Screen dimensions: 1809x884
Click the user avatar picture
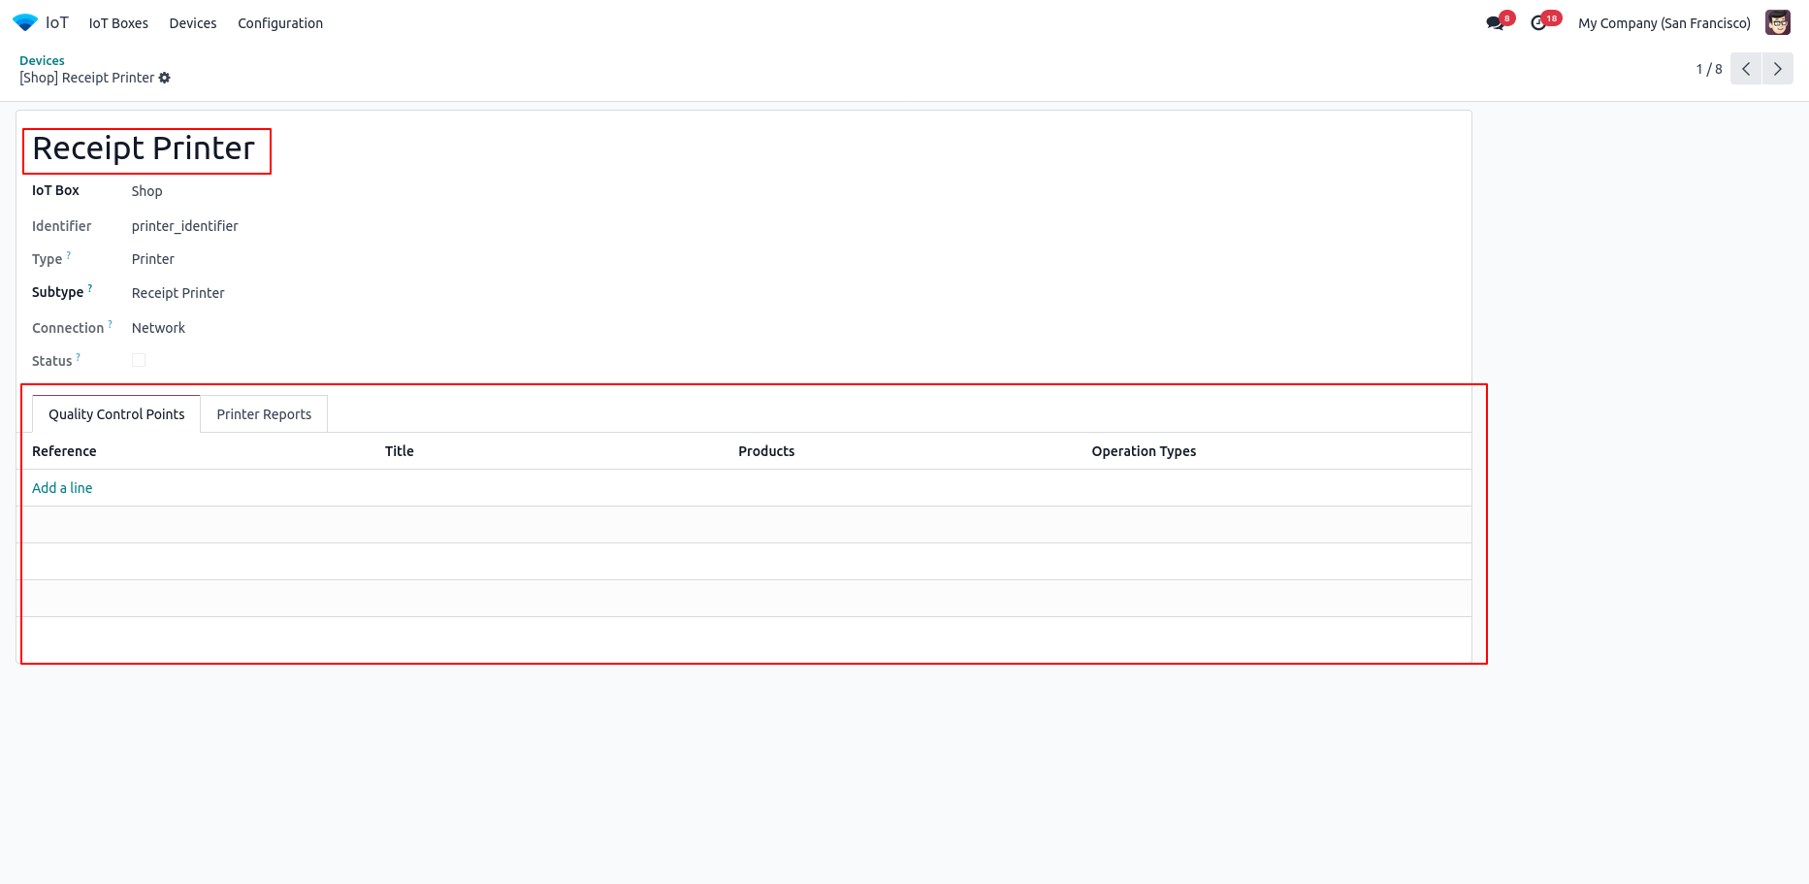[1777, 23]
